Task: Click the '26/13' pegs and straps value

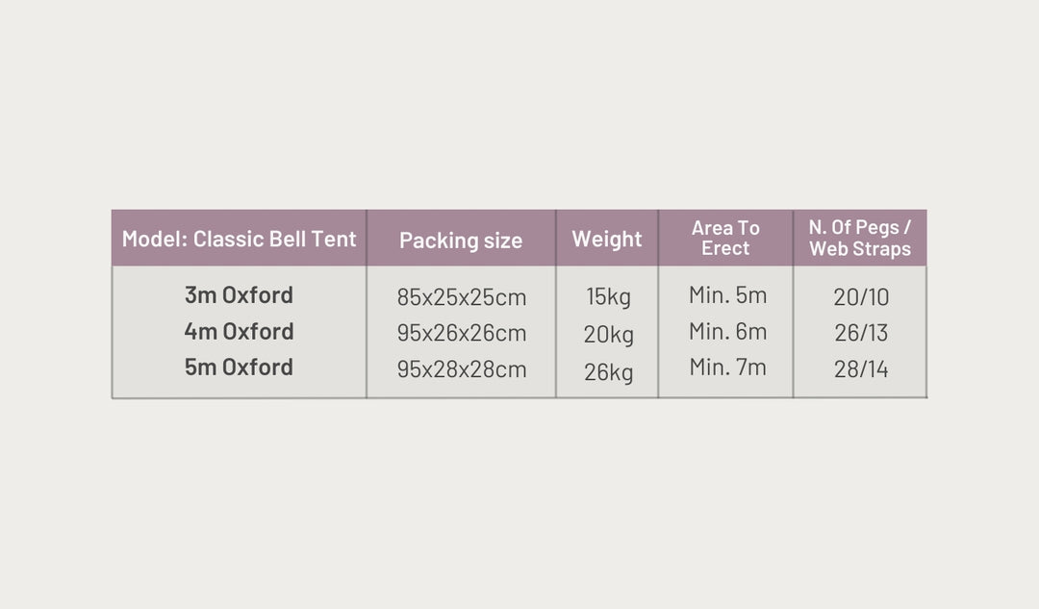Action: point(861,333)
